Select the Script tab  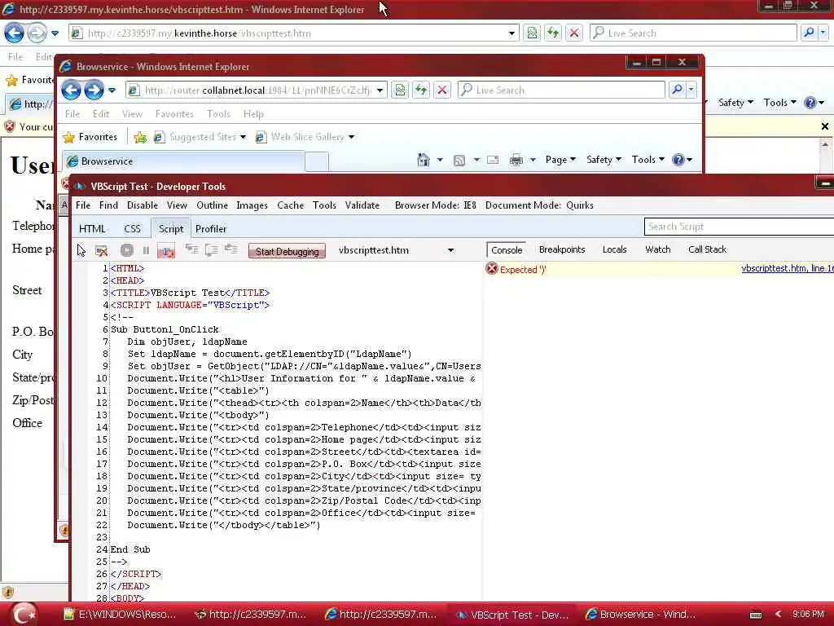171,229
